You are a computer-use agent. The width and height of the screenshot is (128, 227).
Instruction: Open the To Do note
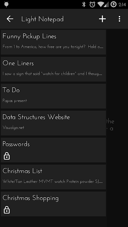(x=53, y=96)
